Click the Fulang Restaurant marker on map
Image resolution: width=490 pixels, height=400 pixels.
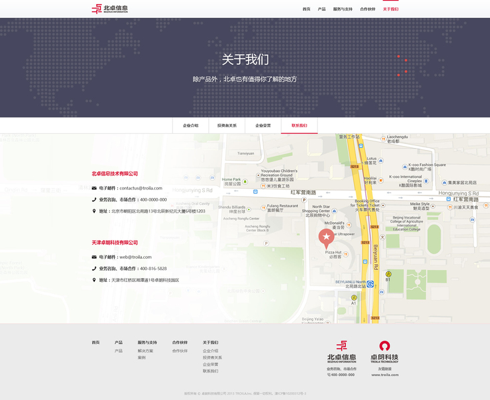click(263, 208)
